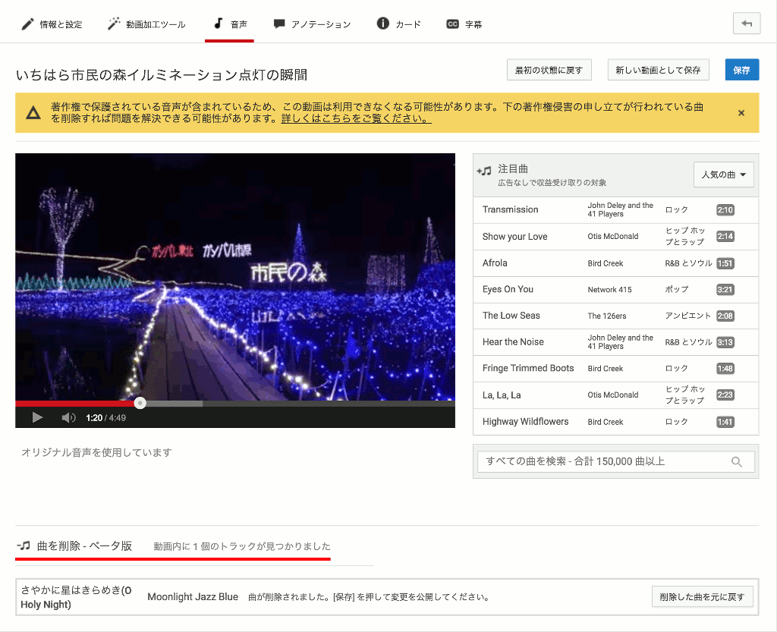
Task: Click the music note 音声 tab icon
Action: [x=218, y=24]
